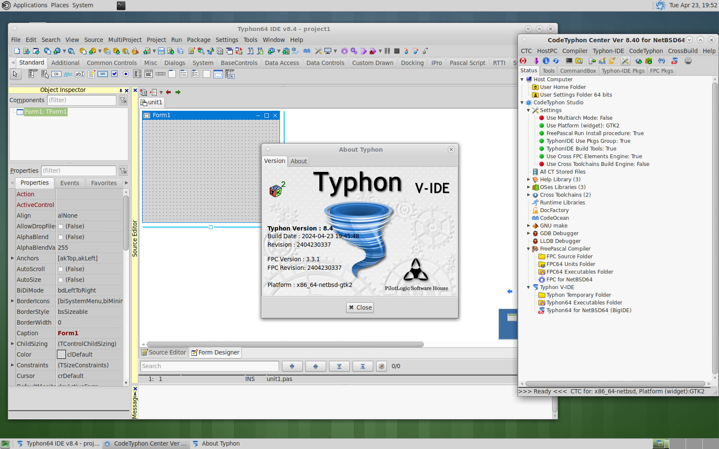719x449 pixels.
Task: Switch to Source Editor view button
Action: (x=164, y=352)
